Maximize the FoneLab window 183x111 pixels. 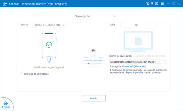[174, 4]
